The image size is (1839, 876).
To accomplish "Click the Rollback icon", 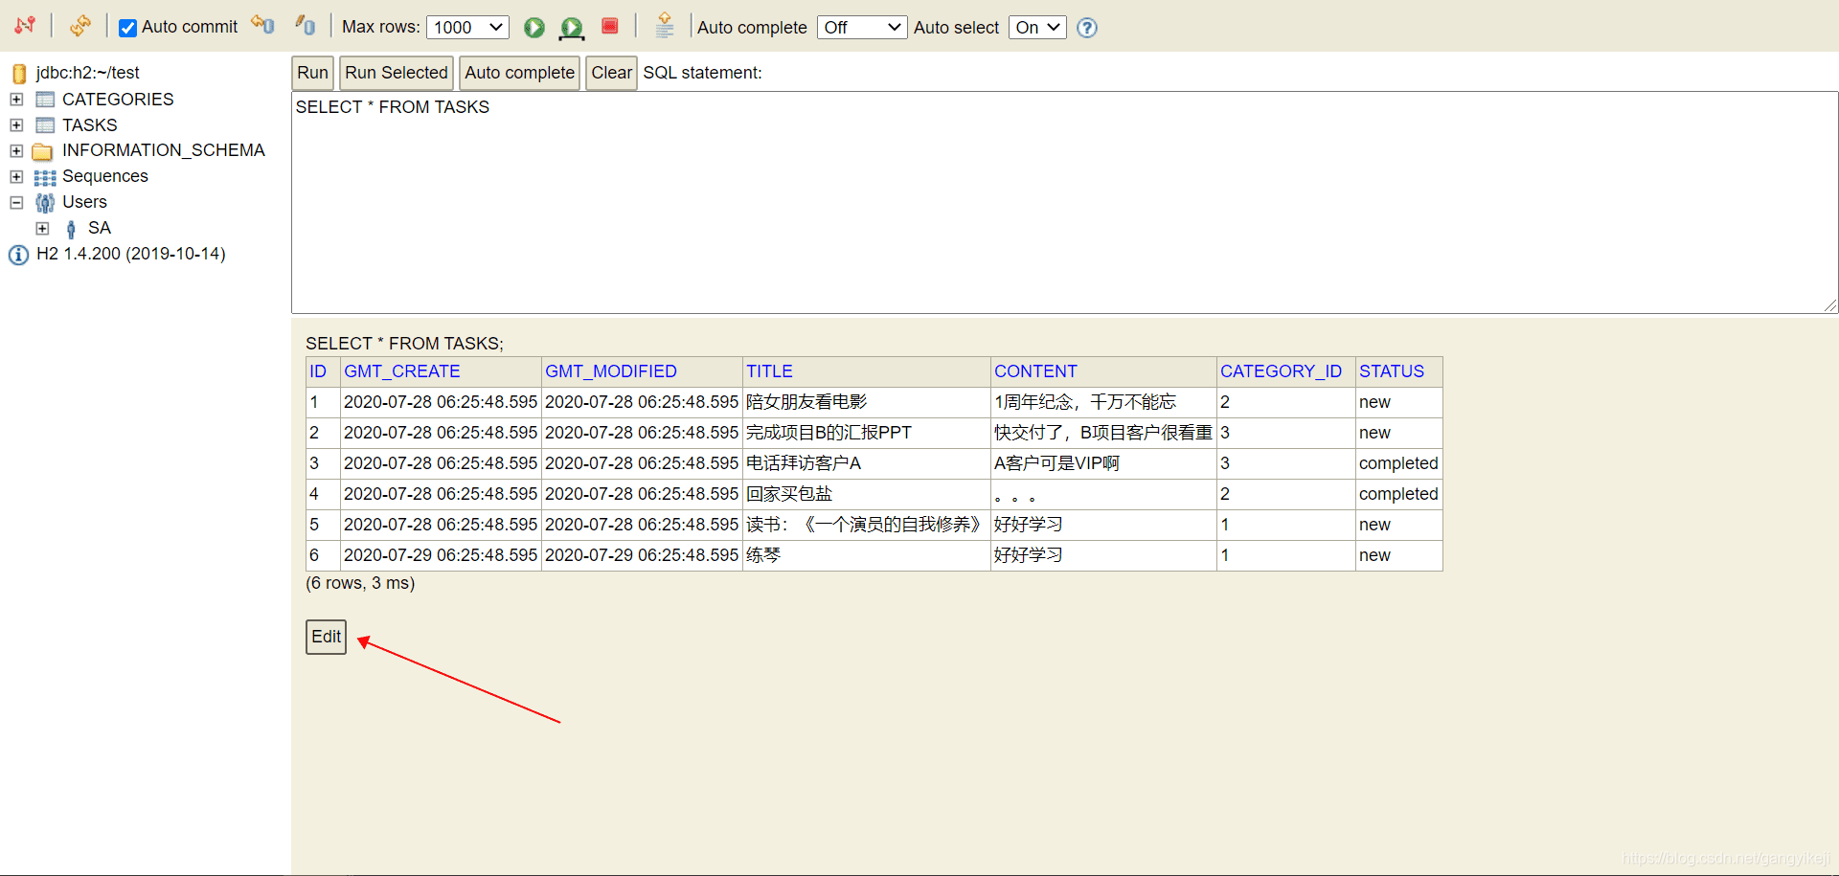I will [x=262, y=25].
